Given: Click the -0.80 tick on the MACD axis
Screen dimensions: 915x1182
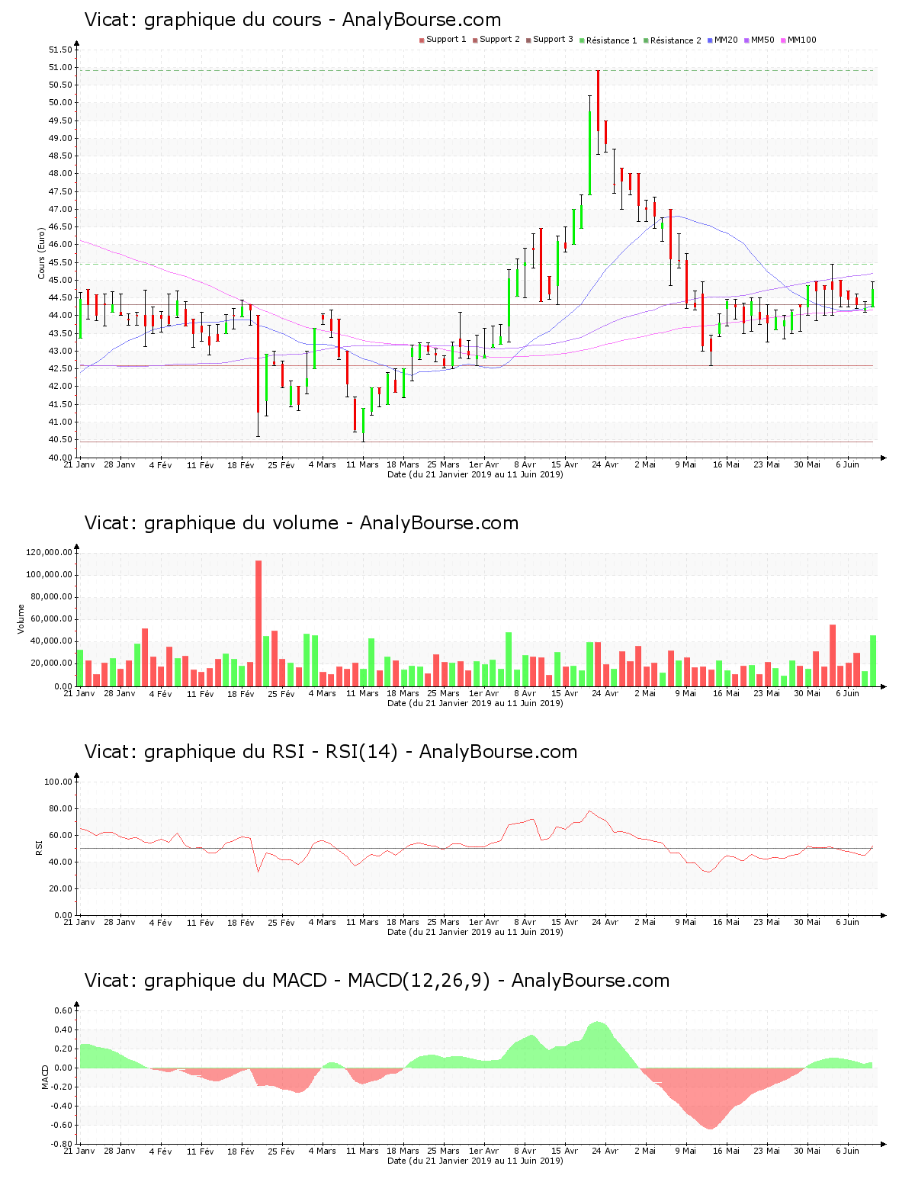Looking at the screenshot, I should tap(62, 1144).
